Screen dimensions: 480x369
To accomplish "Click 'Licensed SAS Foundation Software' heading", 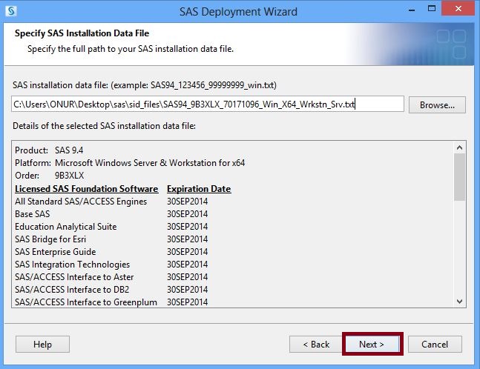I will [87, 189].
